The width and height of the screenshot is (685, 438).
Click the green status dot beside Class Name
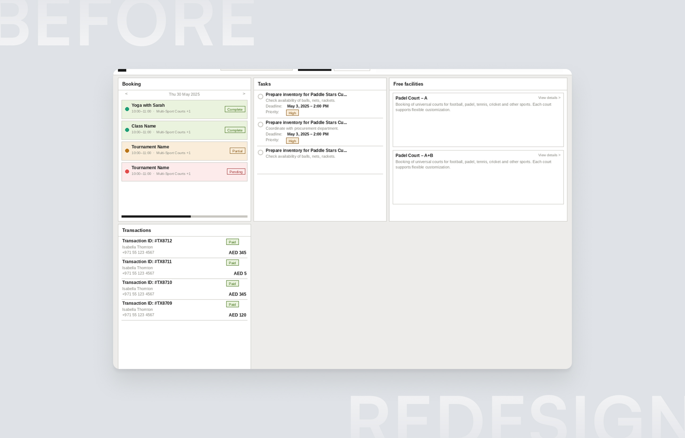[x=127, y=130]
